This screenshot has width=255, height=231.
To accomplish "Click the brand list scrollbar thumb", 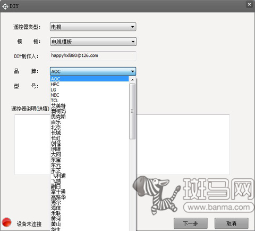I will coord(132,111).
